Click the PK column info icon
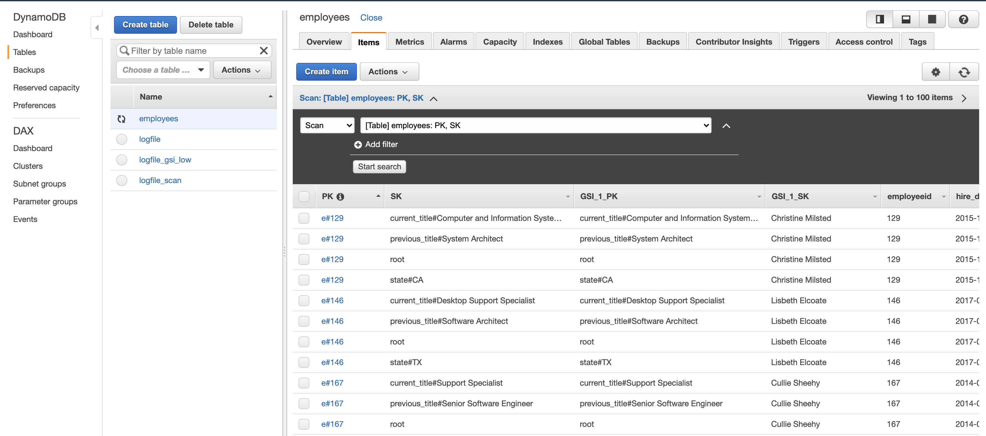The width and height of the screenshot is (986, 436). [340, 197]
